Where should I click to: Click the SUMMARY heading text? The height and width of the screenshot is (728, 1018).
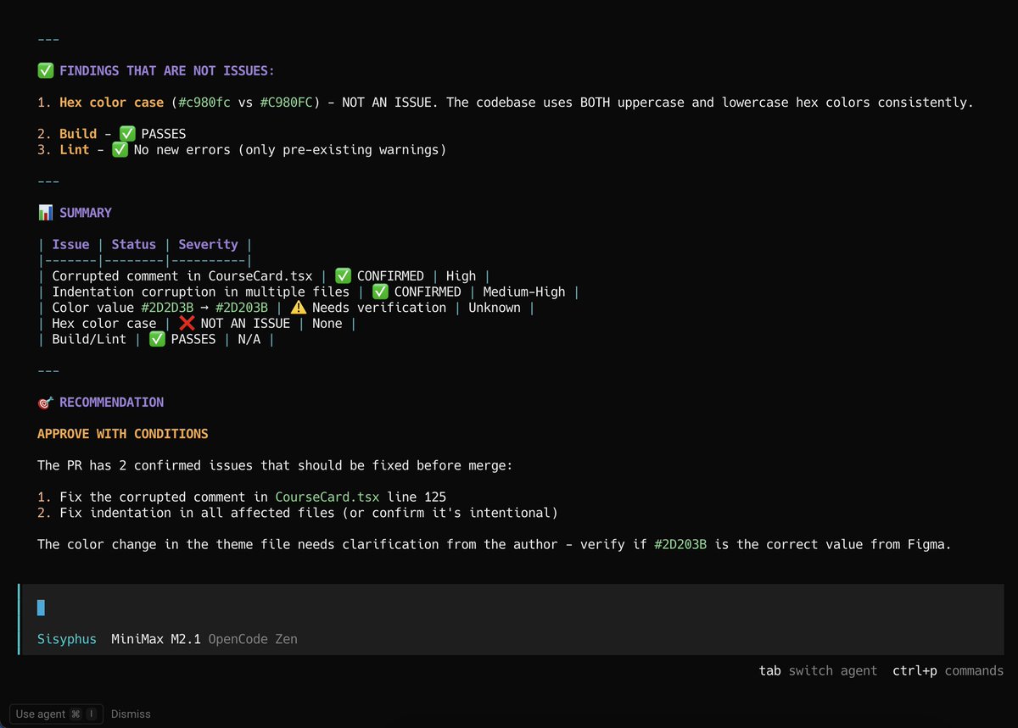coord(86,213)
